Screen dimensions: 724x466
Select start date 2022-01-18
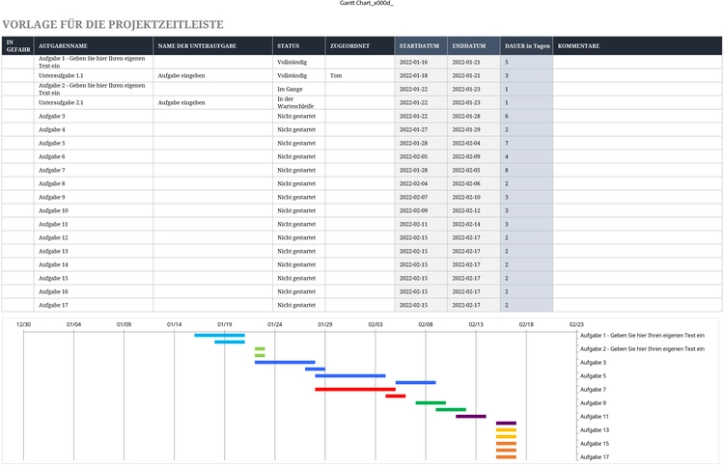coord(421,75)
